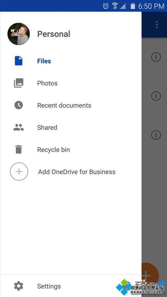
Task: Tap the Personal account name
Action: pyautogui.click(x=54, y=34)
